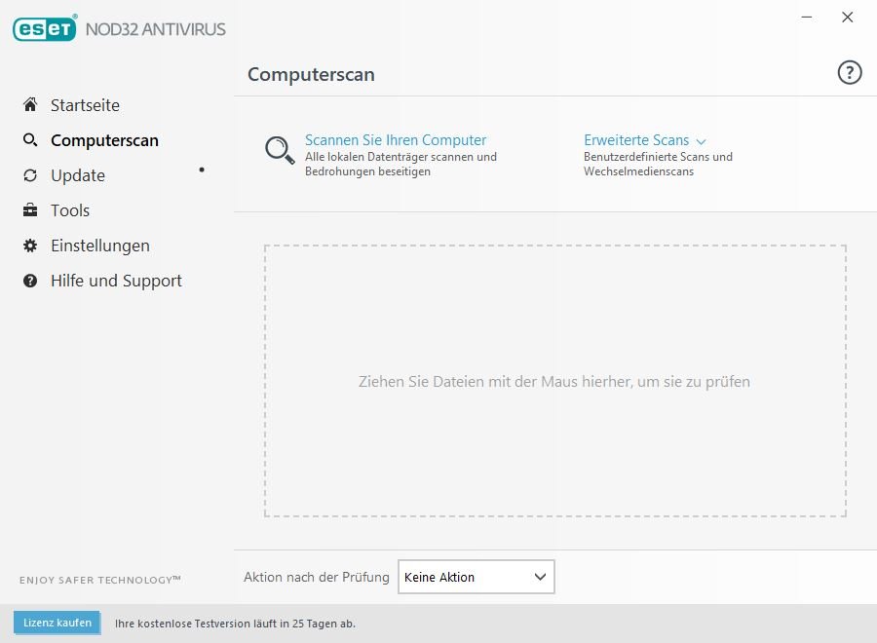Select the Computerscan menu item
Image resolution: width=877 pixels, height=643 pixels.
pyautogui.click(x=104, y=140)
